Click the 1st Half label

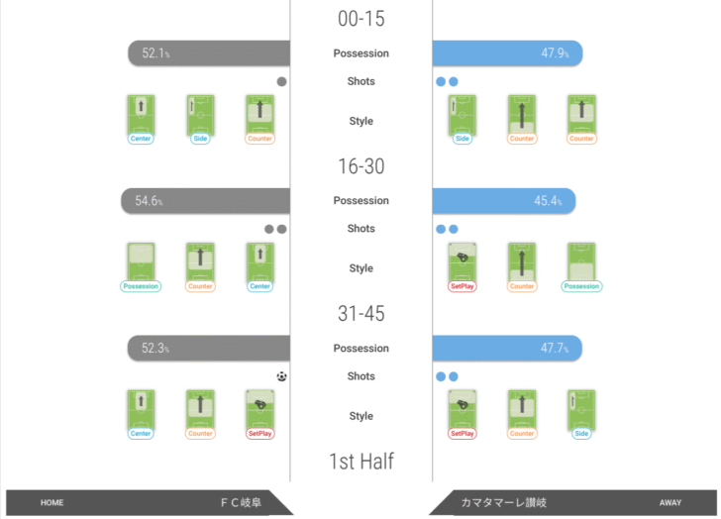tap(360, 462)
